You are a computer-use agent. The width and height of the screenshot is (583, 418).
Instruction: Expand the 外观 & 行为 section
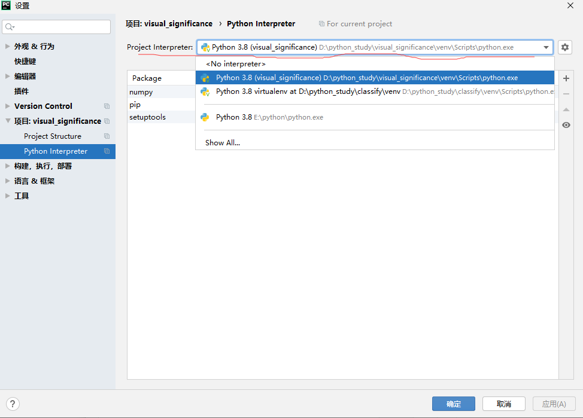pos(7,47)
